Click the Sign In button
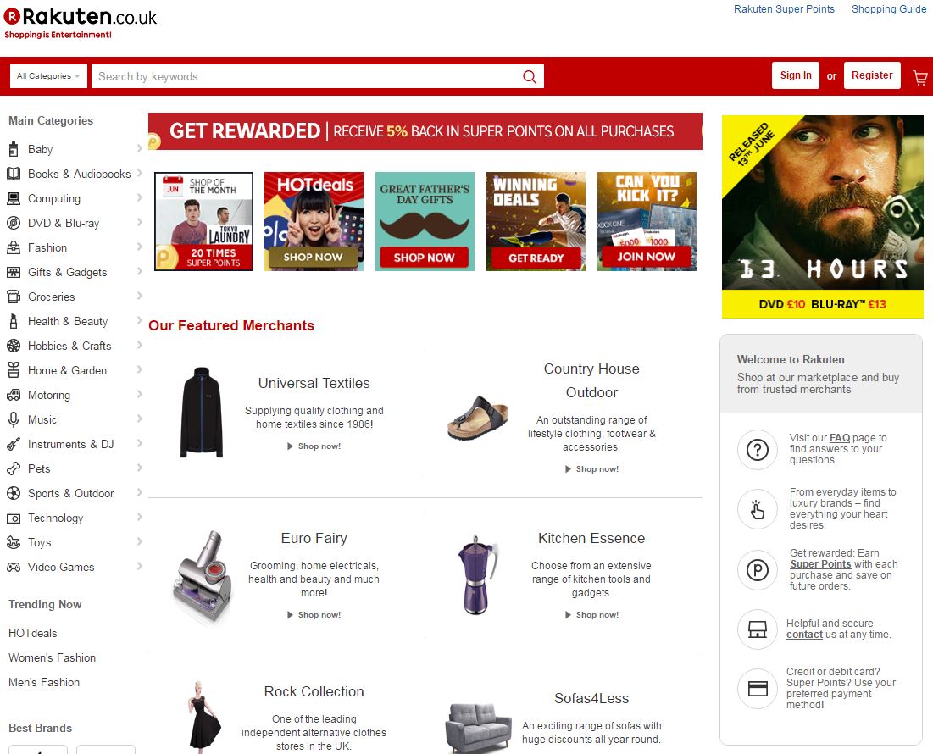The image size is (933, 754). 796,75
